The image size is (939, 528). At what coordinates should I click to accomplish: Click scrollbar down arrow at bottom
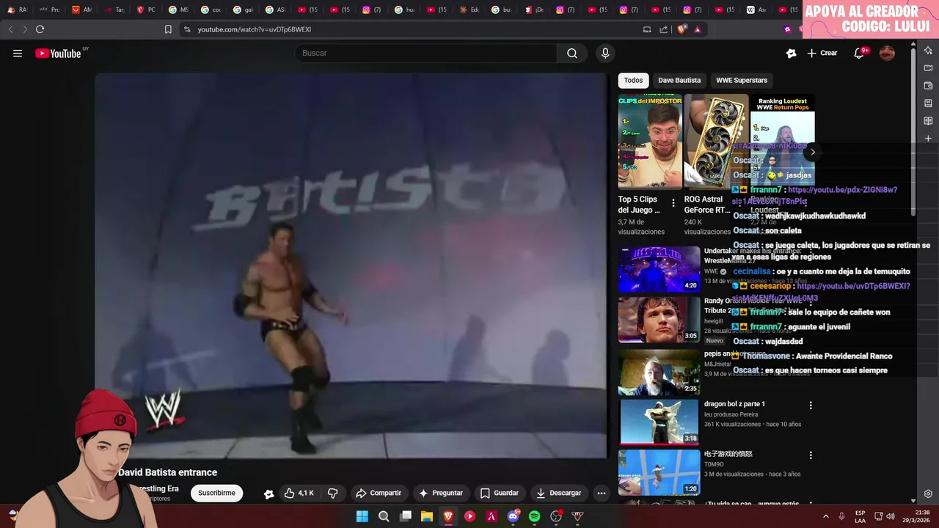pyautogui.click(x=913, y=499)
